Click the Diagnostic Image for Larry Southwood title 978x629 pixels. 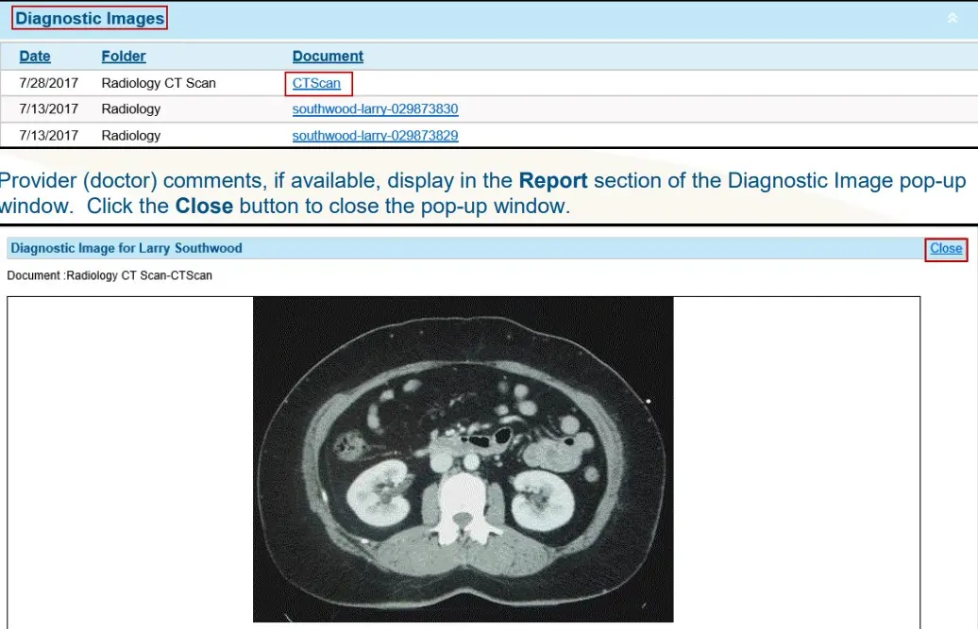pyautogui.click(x=126, y=248)
